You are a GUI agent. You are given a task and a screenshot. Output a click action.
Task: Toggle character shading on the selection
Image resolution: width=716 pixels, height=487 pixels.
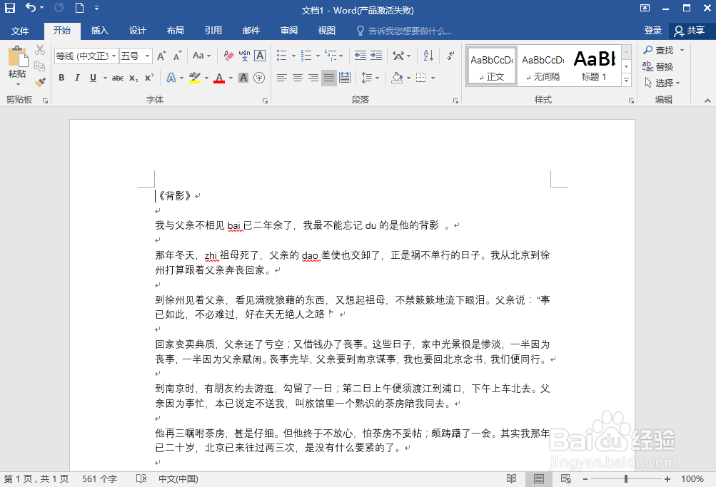(x=244, y=78)
